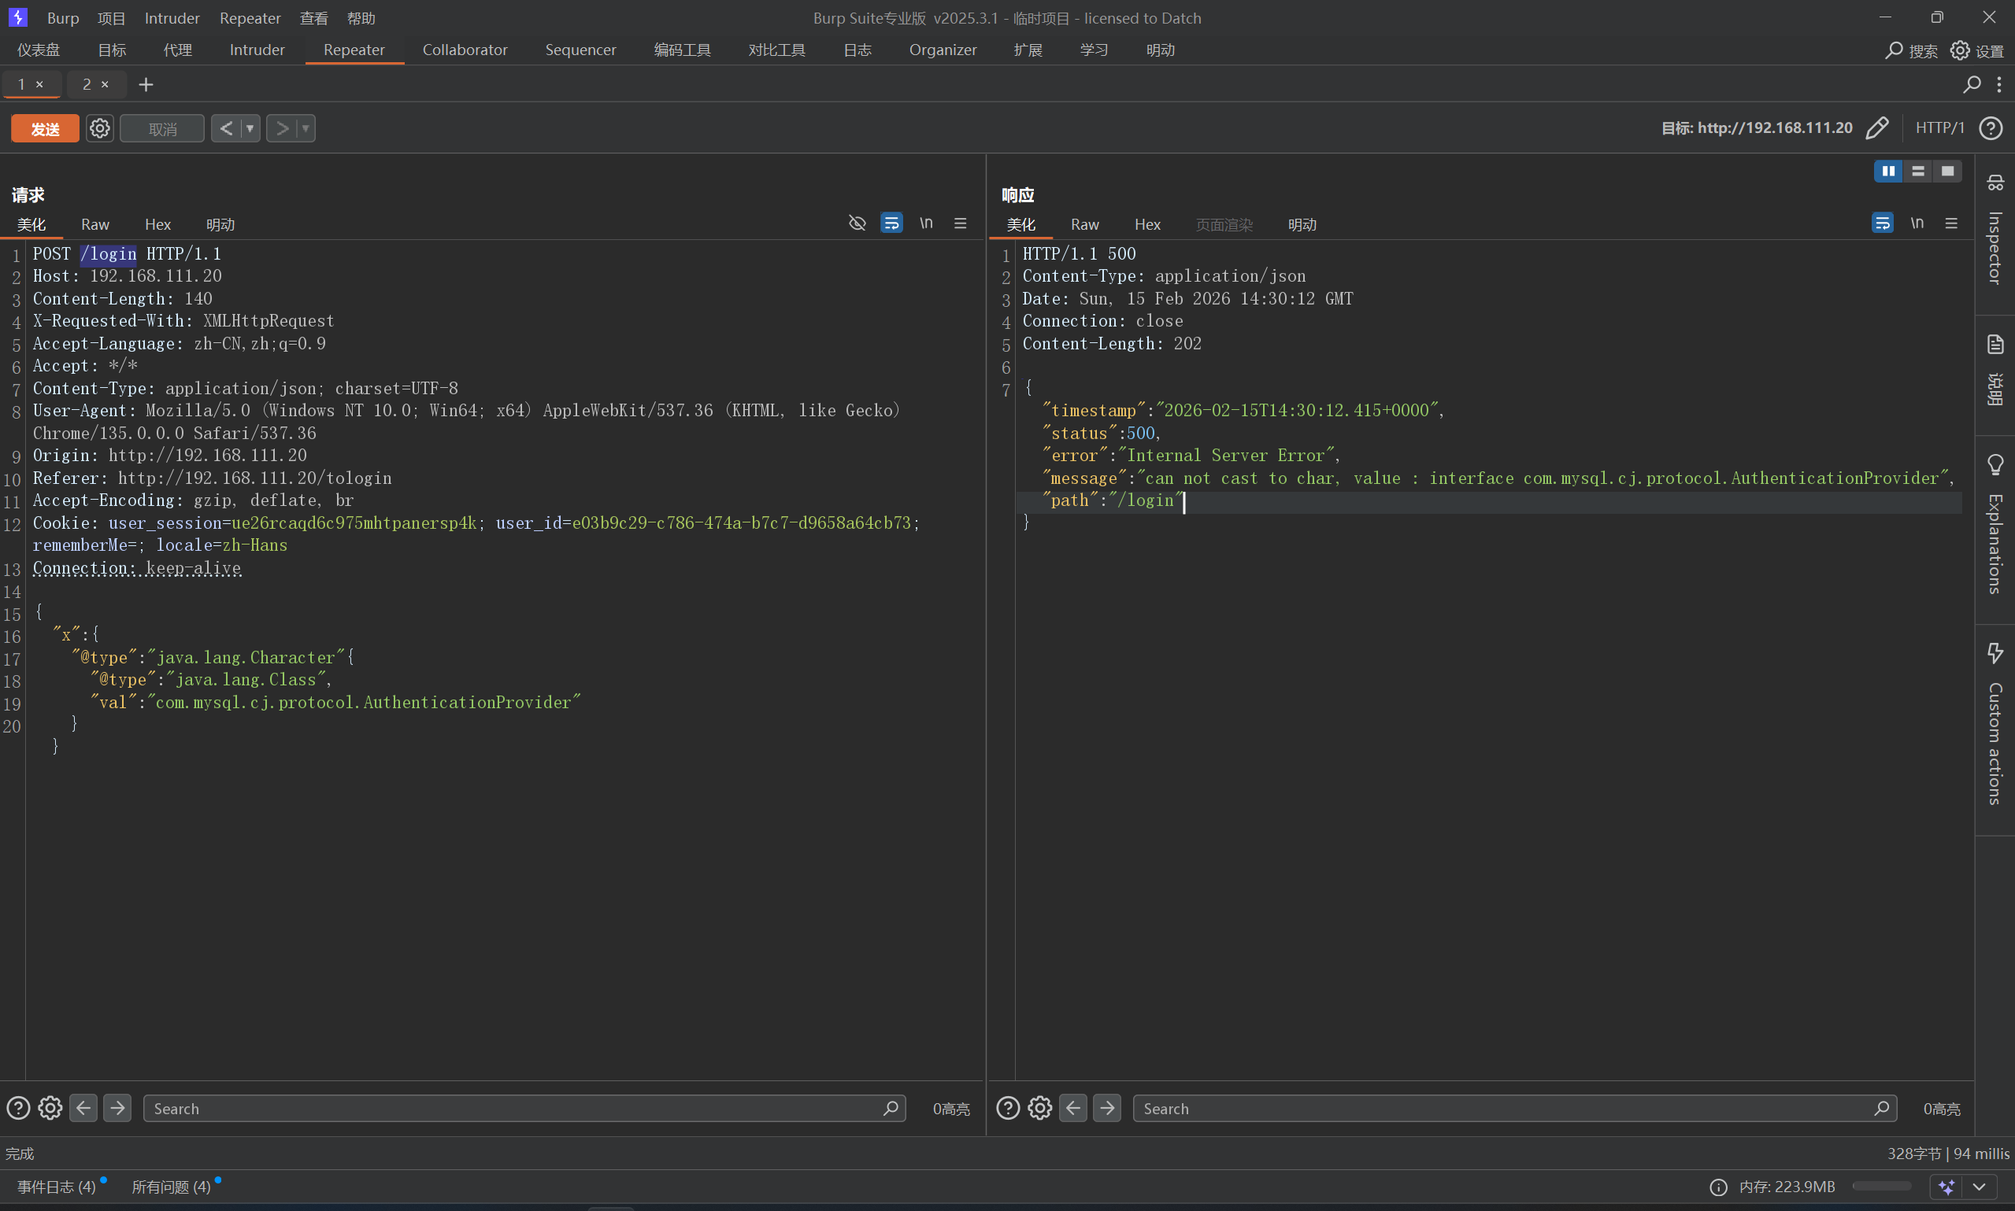
Task: Click the AI sparkle icon in status bar
Action: [x=1946, y=1187]
